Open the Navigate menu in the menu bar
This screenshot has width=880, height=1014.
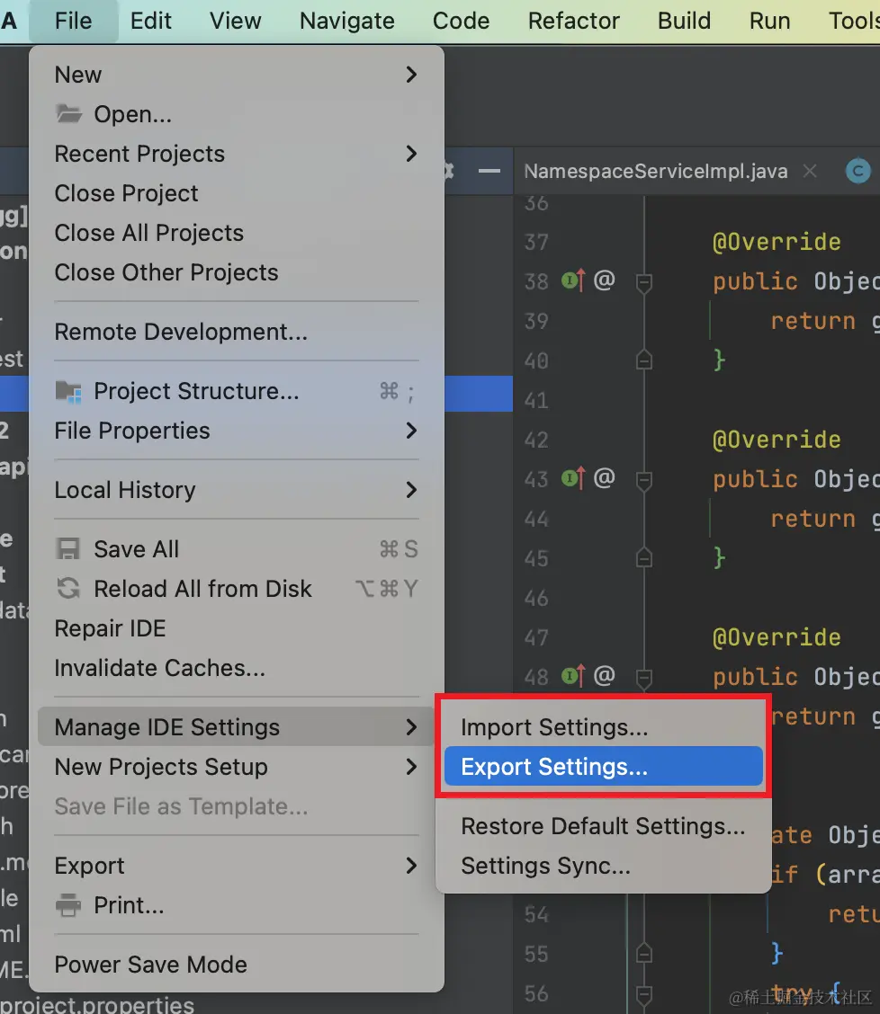pyautogui.click(x=347, y=21)
